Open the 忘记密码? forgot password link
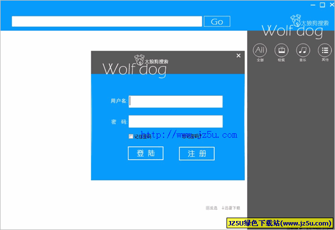Viewport: 335px width, 230px height. pos(192,136)
